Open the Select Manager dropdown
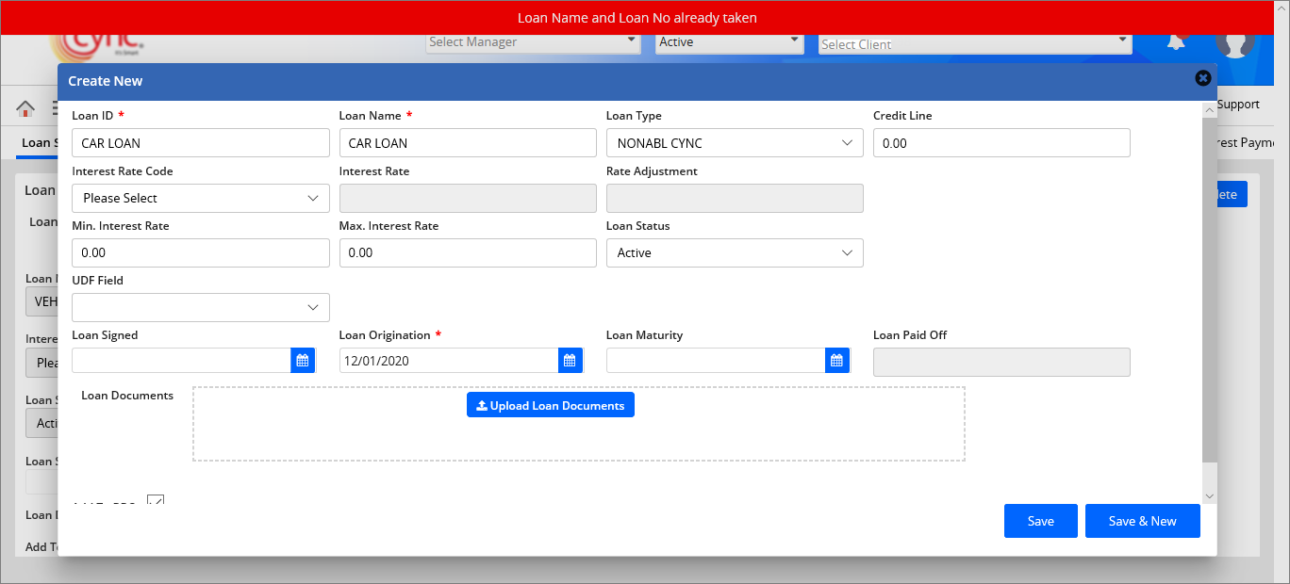Screen dimensions: 1290x584 [533, 42]
